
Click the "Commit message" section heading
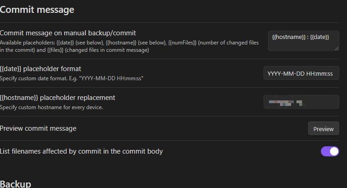click(37, 9)
